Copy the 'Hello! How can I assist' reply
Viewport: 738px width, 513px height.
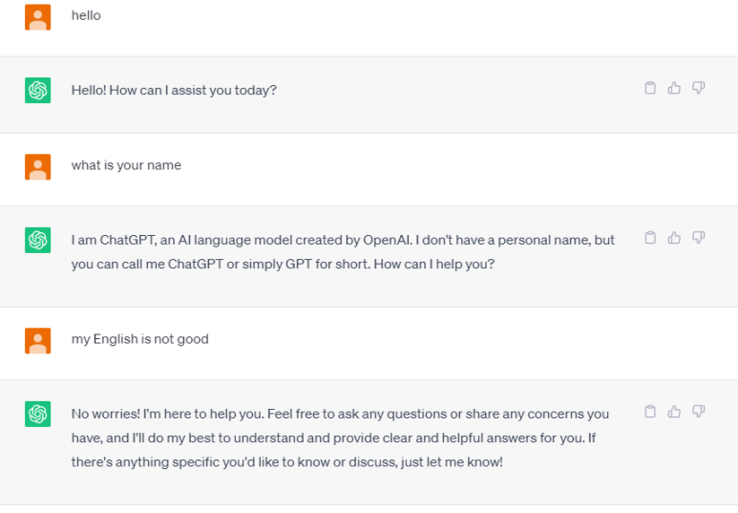click(650, 88)
